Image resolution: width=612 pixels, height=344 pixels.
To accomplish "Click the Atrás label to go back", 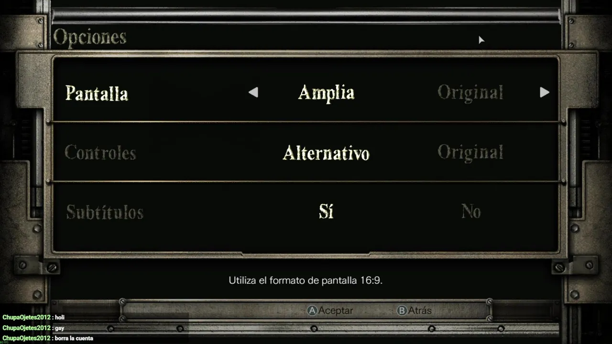I will (x=420, y=311).
